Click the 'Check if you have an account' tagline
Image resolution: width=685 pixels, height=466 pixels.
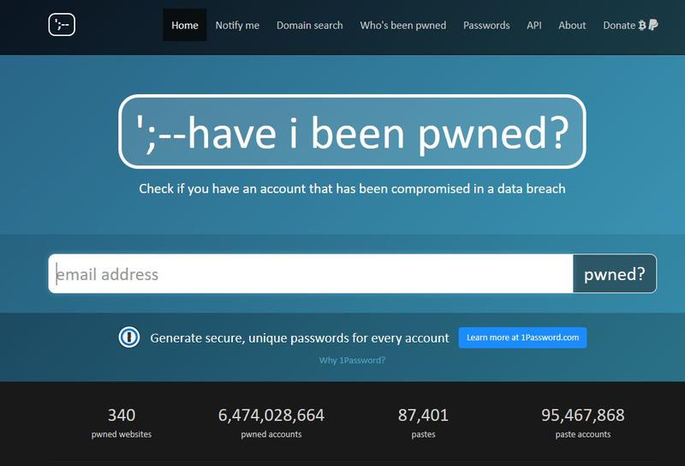(x=352, y=188)
